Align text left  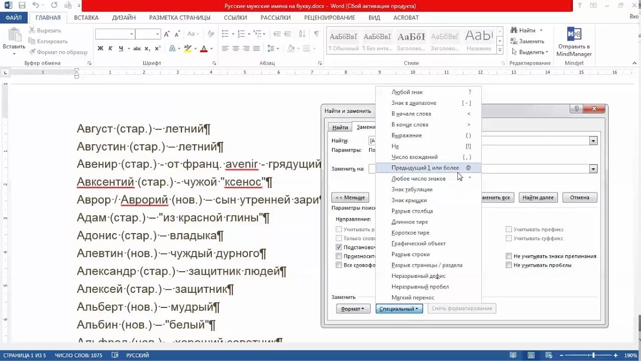point(225,49)
